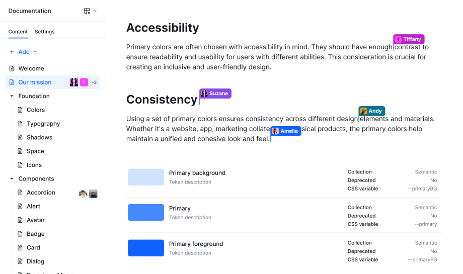This screenshot has width=463, height=274.
Task: Click the plus icon beside Add
Action: [x=12, y=52]
